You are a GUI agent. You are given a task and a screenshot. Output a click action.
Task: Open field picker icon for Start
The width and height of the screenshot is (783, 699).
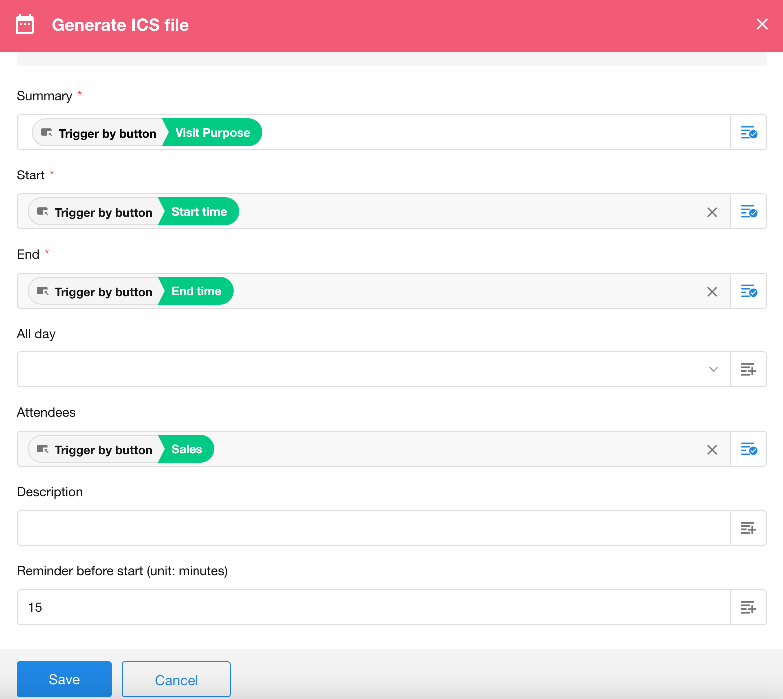pos(748,212)
